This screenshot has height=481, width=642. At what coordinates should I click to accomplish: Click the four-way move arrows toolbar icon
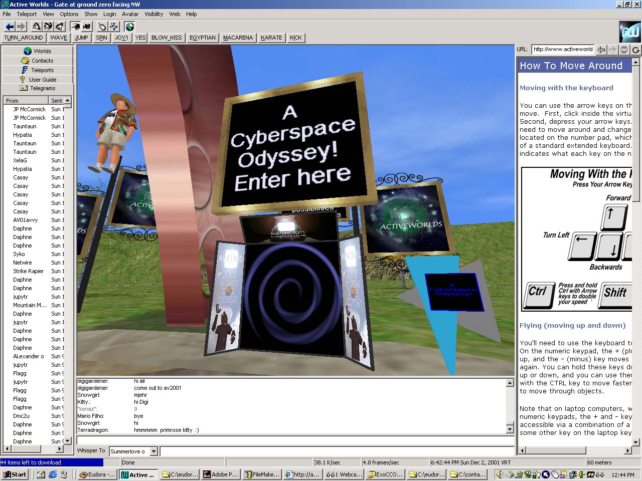coord(114,27)
